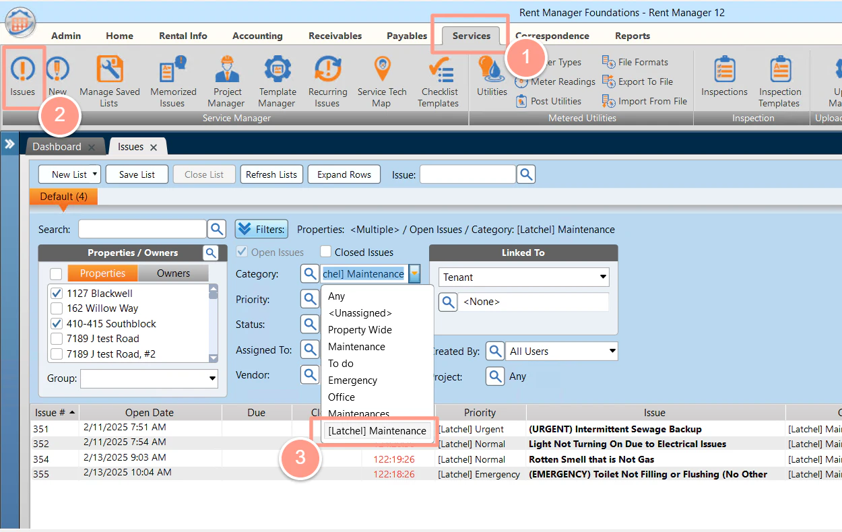Click Created By lookup magnifier
The image size is (842, 532).
click(495, 351)
